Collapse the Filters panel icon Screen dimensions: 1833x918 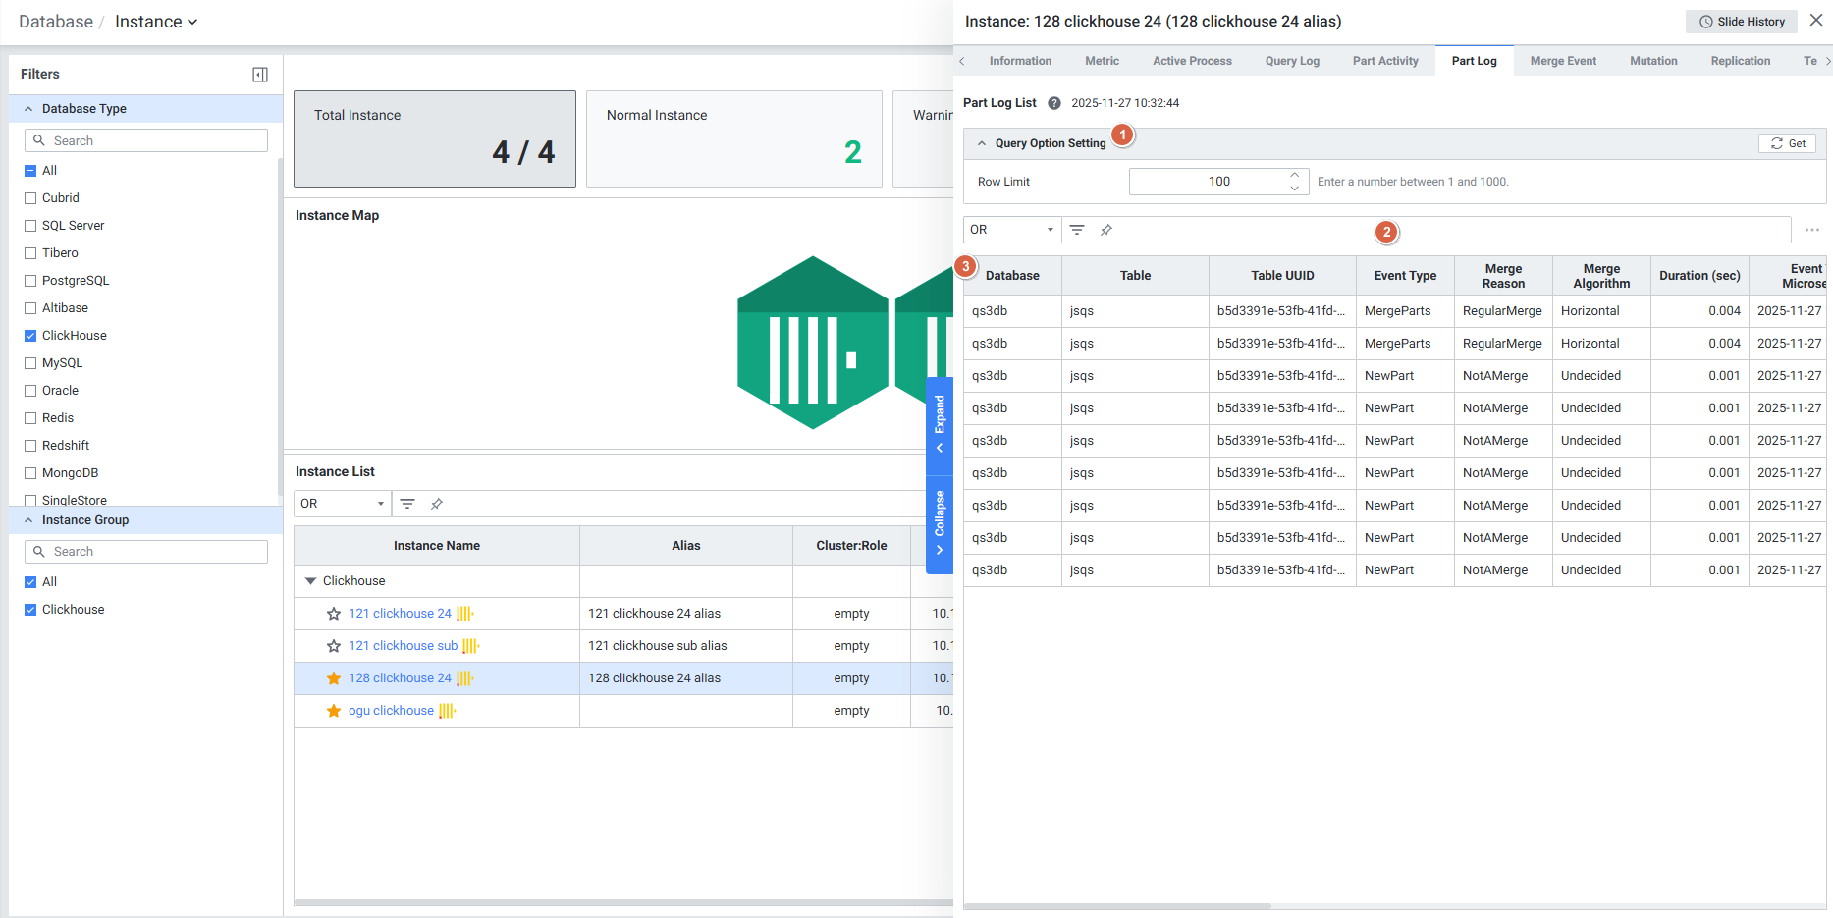pyautogui.click(x=260, y=75)
